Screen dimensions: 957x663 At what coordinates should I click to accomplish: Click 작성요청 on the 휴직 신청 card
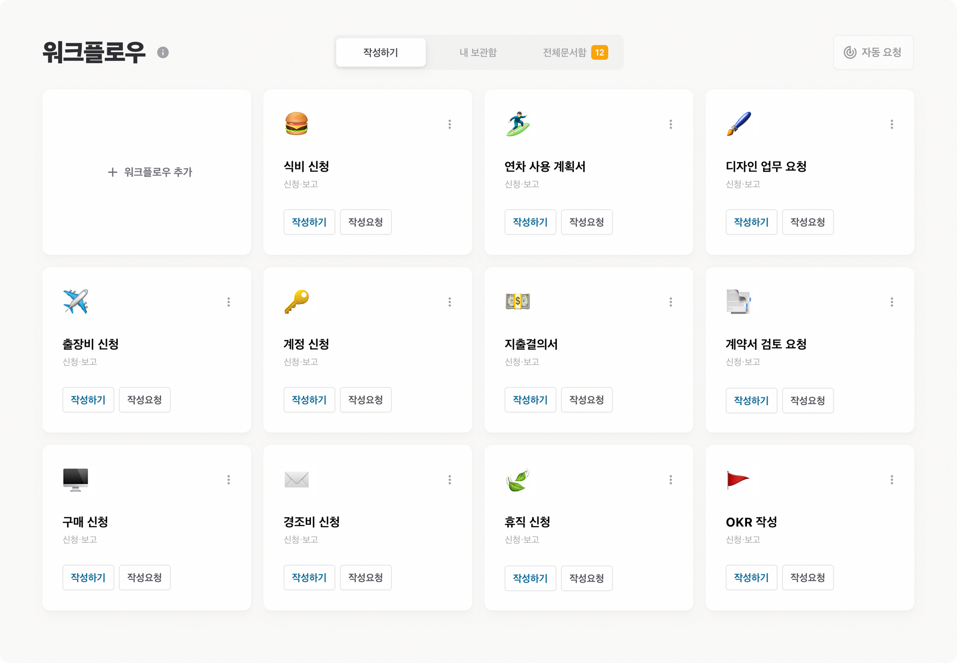point(587,578)
